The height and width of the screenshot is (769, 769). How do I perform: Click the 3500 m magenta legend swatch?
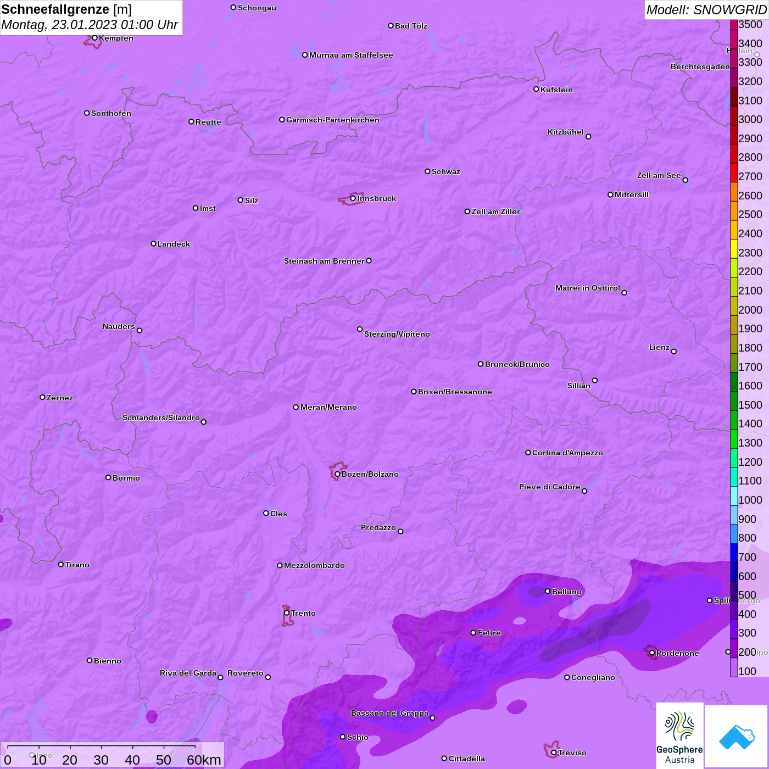[x=734, y=24]
